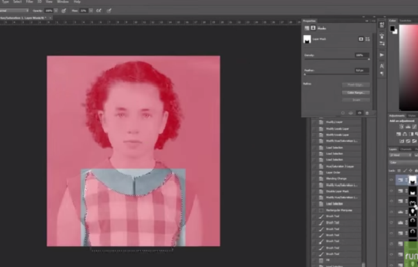The image size is (418, 267).
Task: Click the Color Range button
Action: point(356,93)
